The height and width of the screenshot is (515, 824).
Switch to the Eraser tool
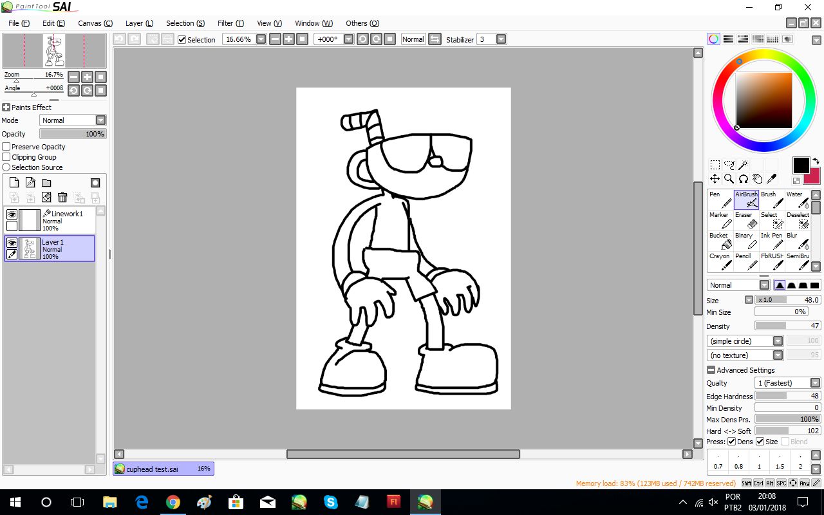click(746, 220)
